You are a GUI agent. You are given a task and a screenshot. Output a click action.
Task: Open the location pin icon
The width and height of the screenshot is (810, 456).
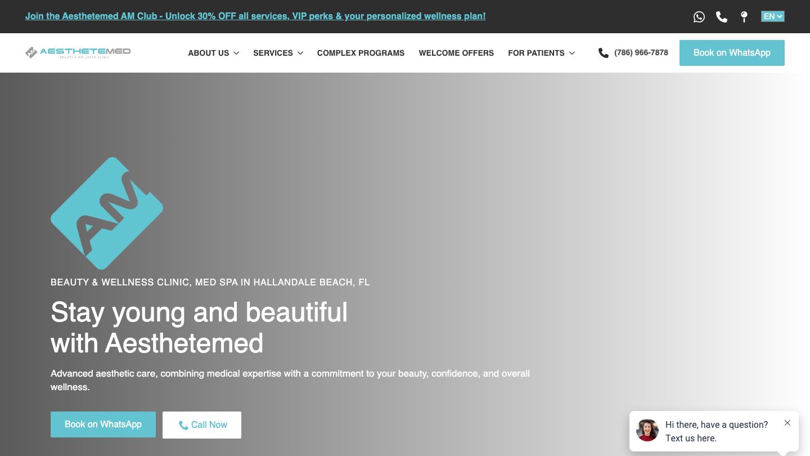point(744,17)
